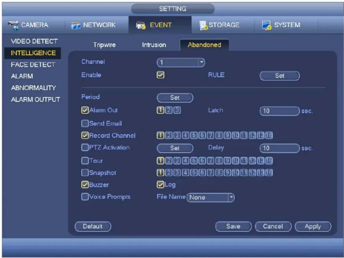Select Tour channel number 4
Viewport: 344px width, 258px height.
[x=185, y=161]
